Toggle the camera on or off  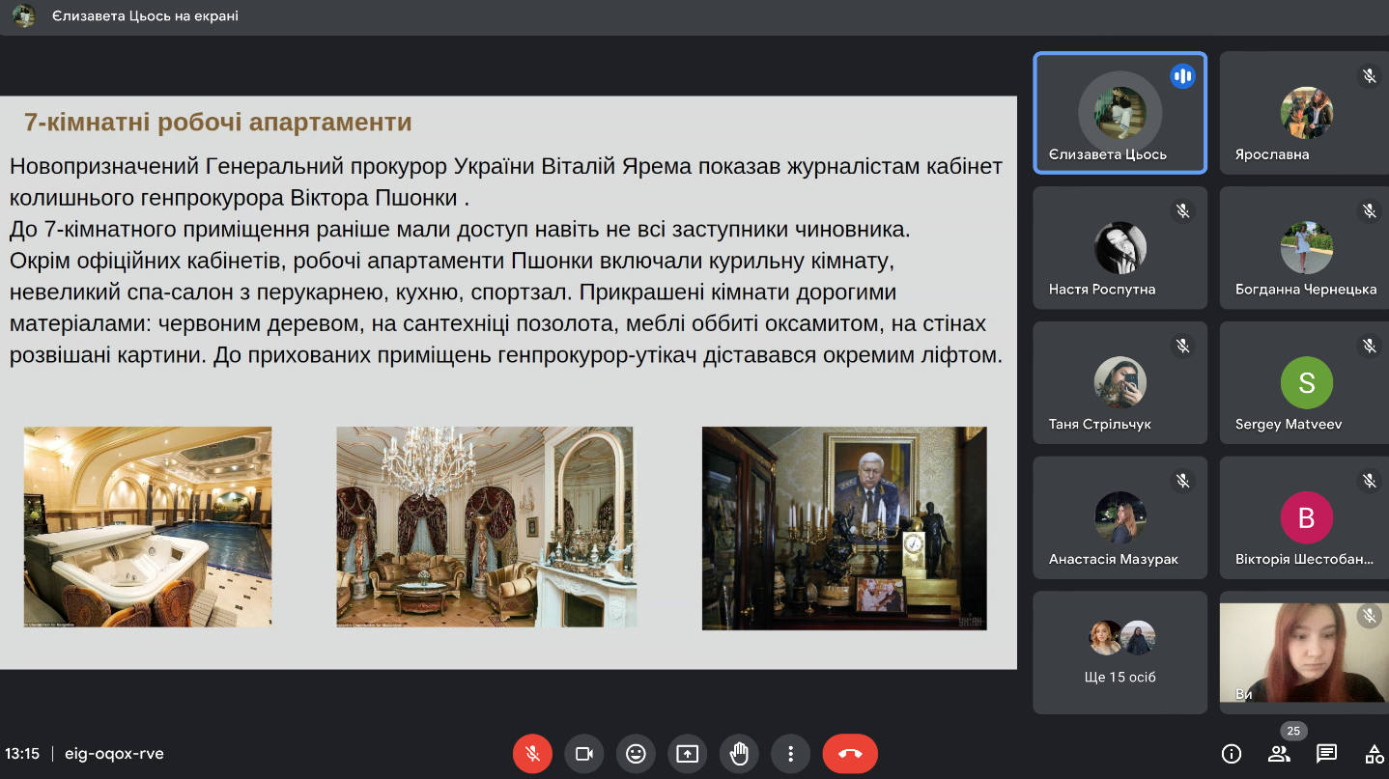click(583, 754)
